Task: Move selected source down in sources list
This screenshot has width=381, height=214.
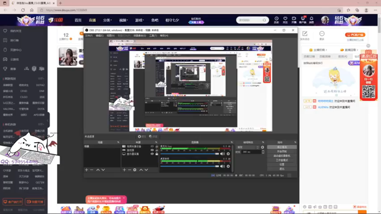Action: point(146,170)
